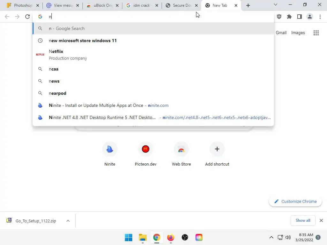327x245 pixels.
Task: Open the tab search chevron
Action: pyautogui.click(x=276, y=4)
